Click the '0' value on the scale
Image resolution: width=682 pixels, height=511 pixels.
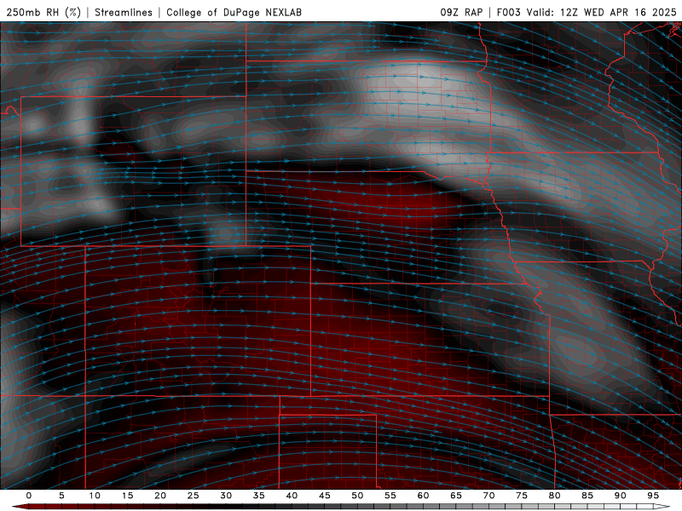coord(29,496)
